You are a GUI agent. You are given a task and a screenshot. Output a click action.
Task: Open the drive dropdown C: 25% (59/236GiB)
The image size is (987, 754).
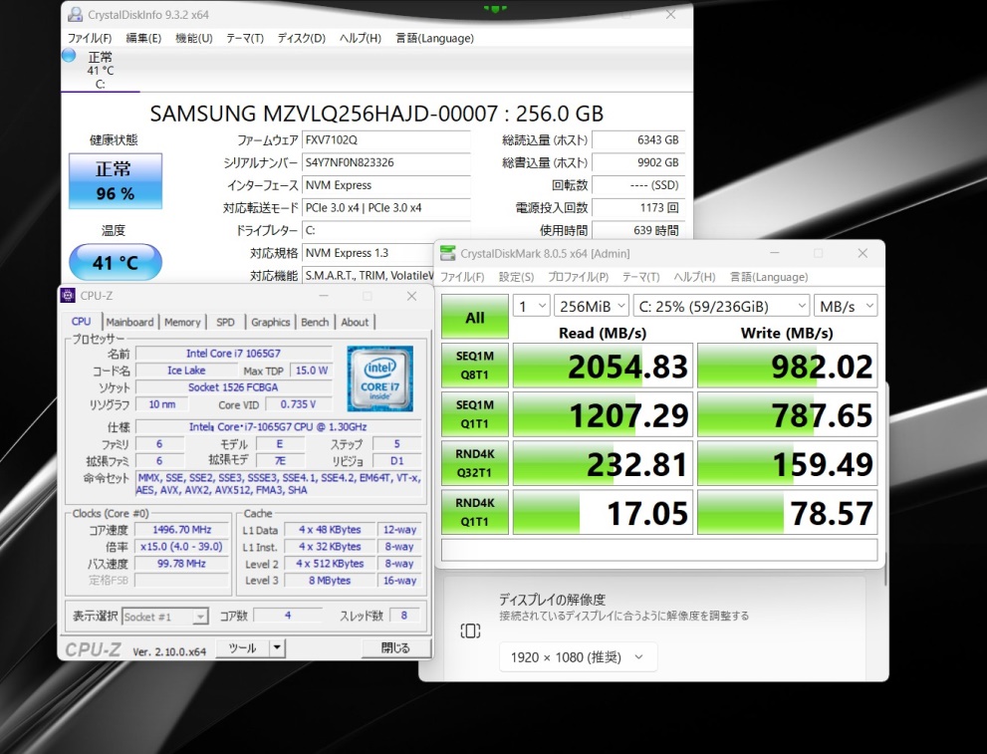click(x=721, y=307)
